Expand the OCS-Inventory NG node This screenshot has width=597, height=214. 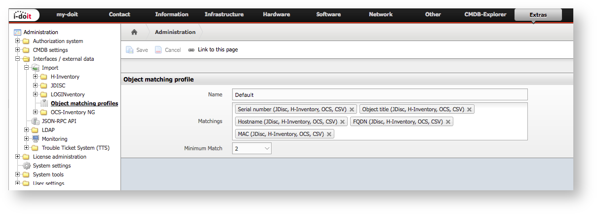tap(36, 112)
